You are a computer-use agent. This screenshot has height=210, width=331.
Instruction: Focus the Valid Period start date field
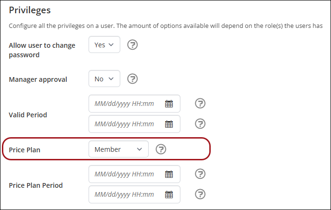[x=134, y=104]
